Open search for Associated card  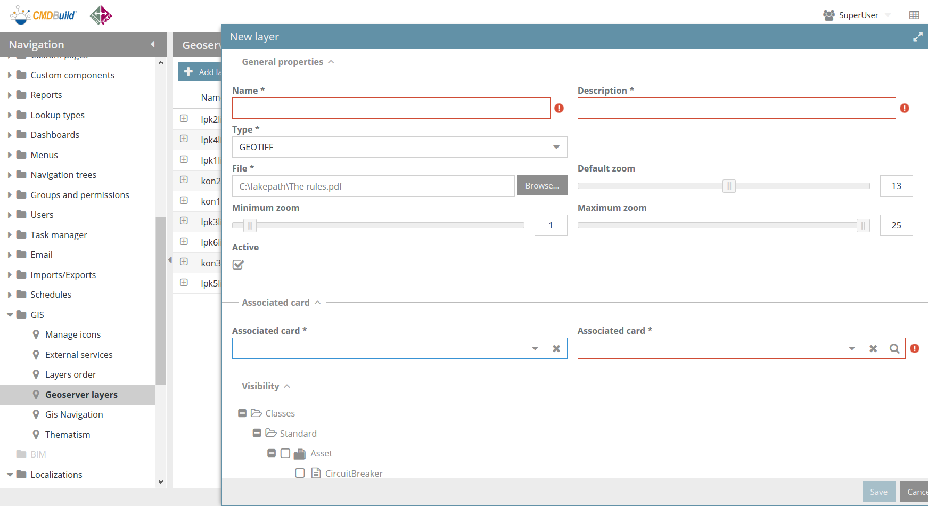coord(894,348)
